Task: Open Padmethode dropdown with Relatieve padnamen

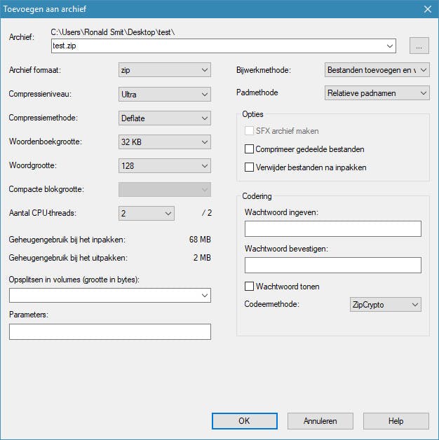Action: [x=377, y=93]
